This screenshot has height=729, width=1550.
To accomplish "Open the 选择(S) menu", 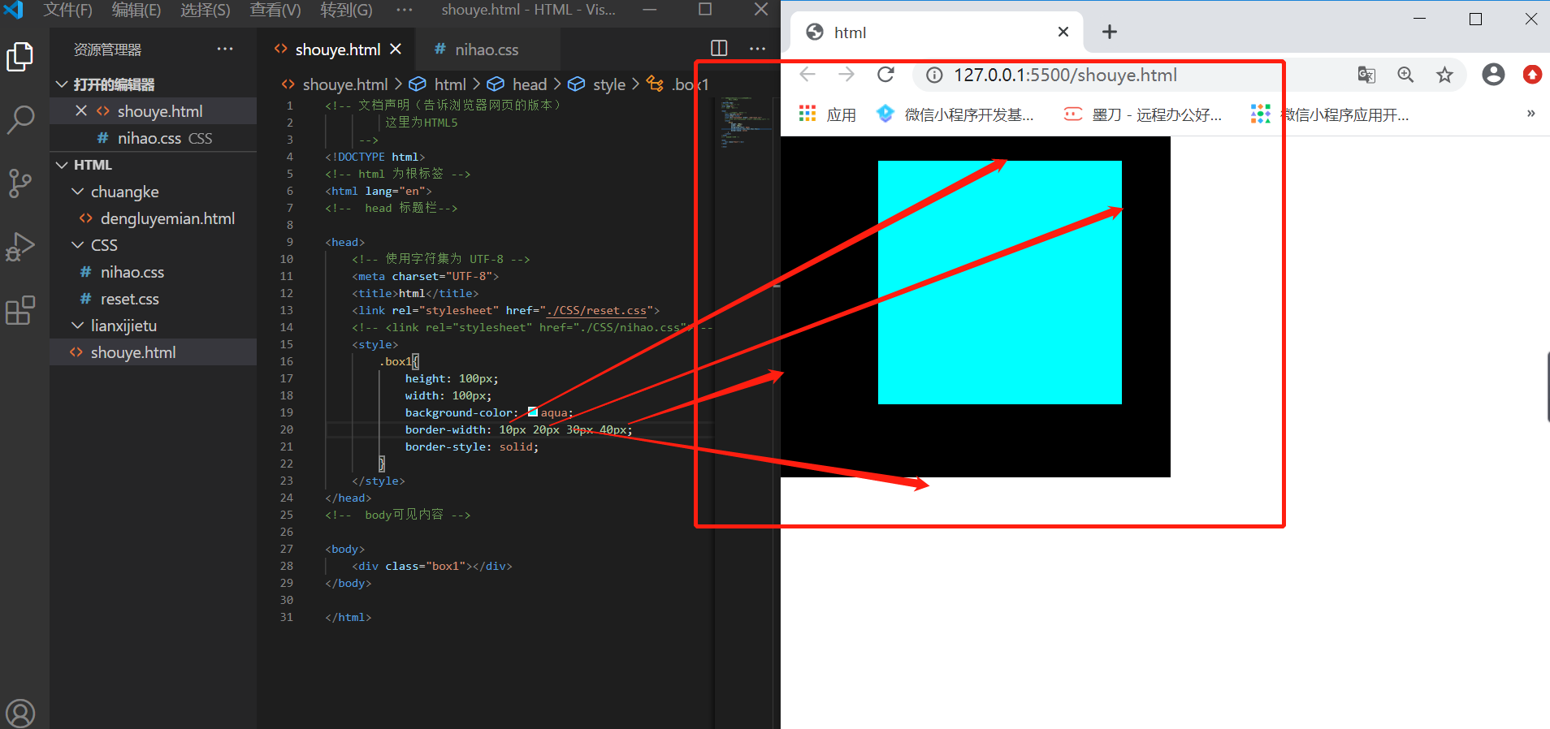I will point(206,10).
